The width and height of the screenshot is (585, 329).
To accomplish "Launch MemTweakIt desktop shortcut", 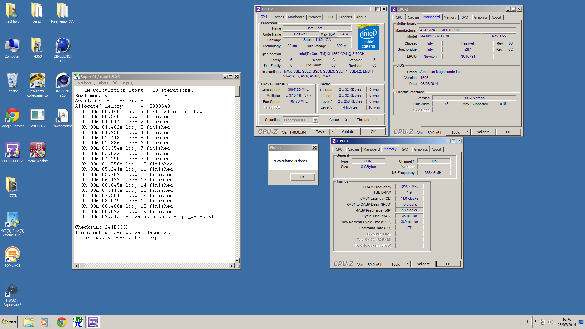I will pyautogui.click(x=38, y=153).
